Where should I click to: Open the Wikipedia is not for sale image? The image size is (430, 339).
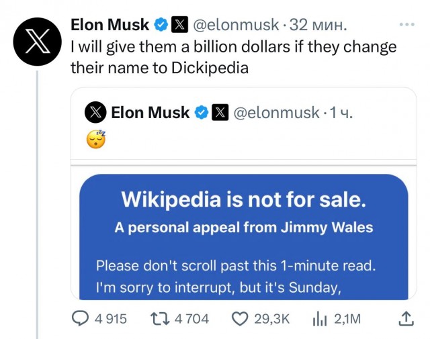(x=243, y=236)
